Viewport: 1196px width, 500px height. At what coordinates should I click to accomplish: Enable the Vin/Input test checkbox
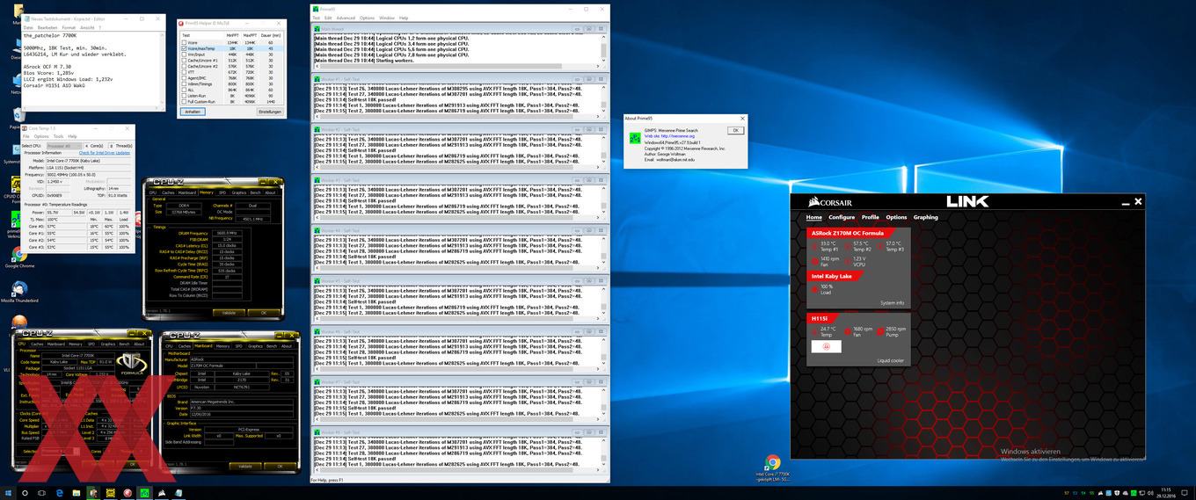click(184, 54)
